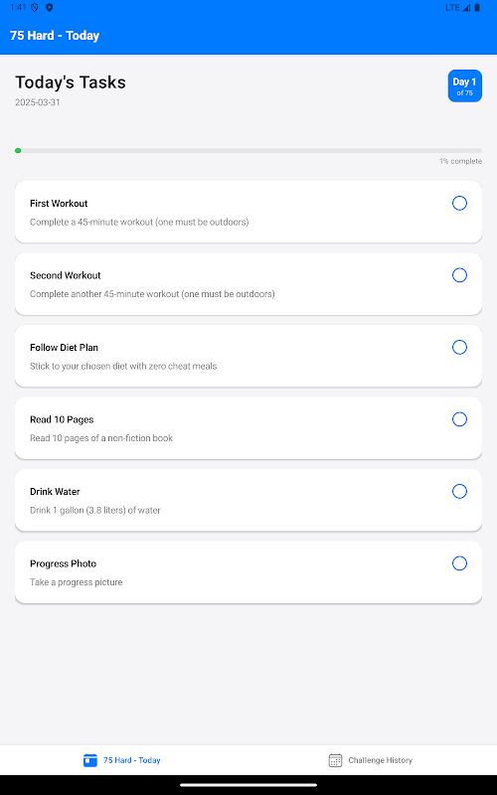Select the Second Workout card title

(66, 275)
